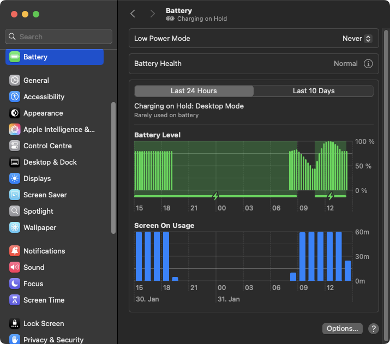This screenshot has height=344, width=390.
Task: Click the '30. Jan' date label
Action: coord(147,299)
